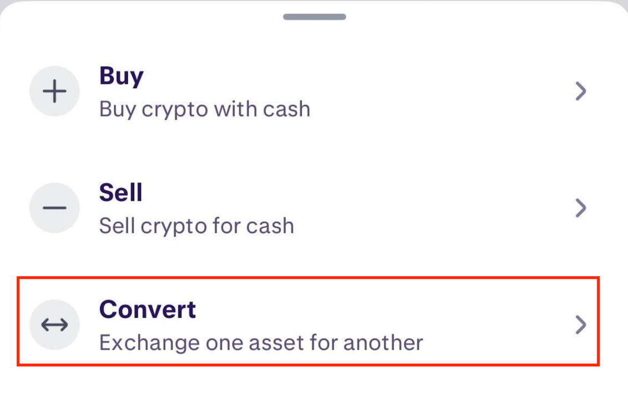Tap the sheet drag handle at top

click(x=313, y=16)
